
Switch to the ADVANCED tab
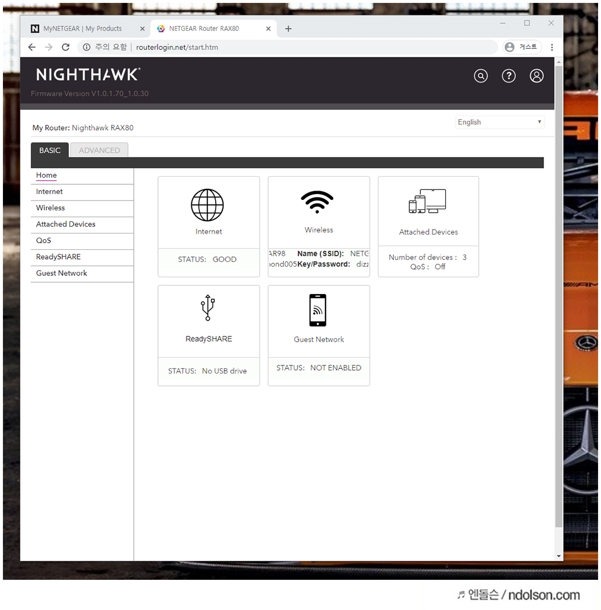pos(99,150)
